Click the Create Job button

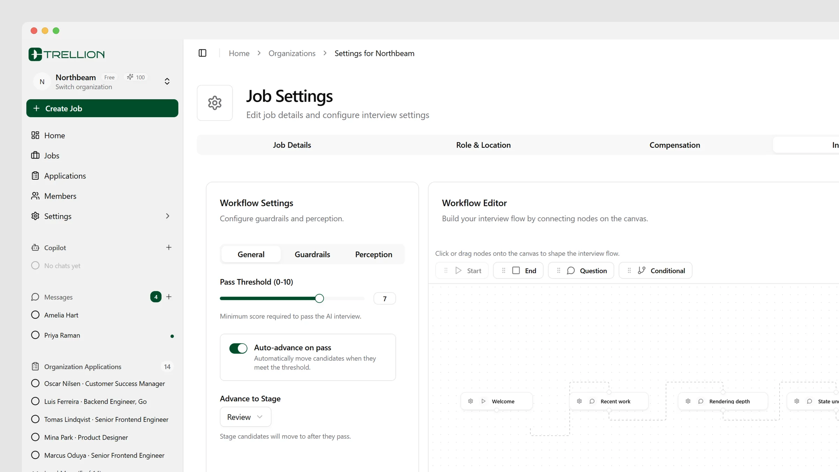102,108
